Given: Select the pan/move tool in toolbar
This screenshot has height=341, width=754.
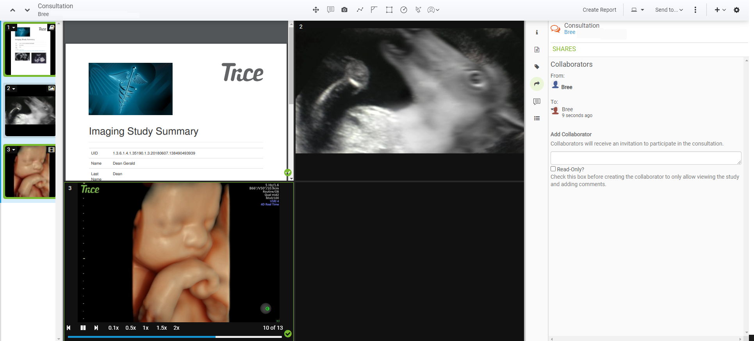Looking at the screenshot, I should [316, 10].
